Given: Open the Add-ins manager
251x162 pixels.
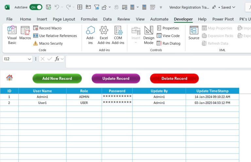Looking at the screenshot, I should 91,35.
